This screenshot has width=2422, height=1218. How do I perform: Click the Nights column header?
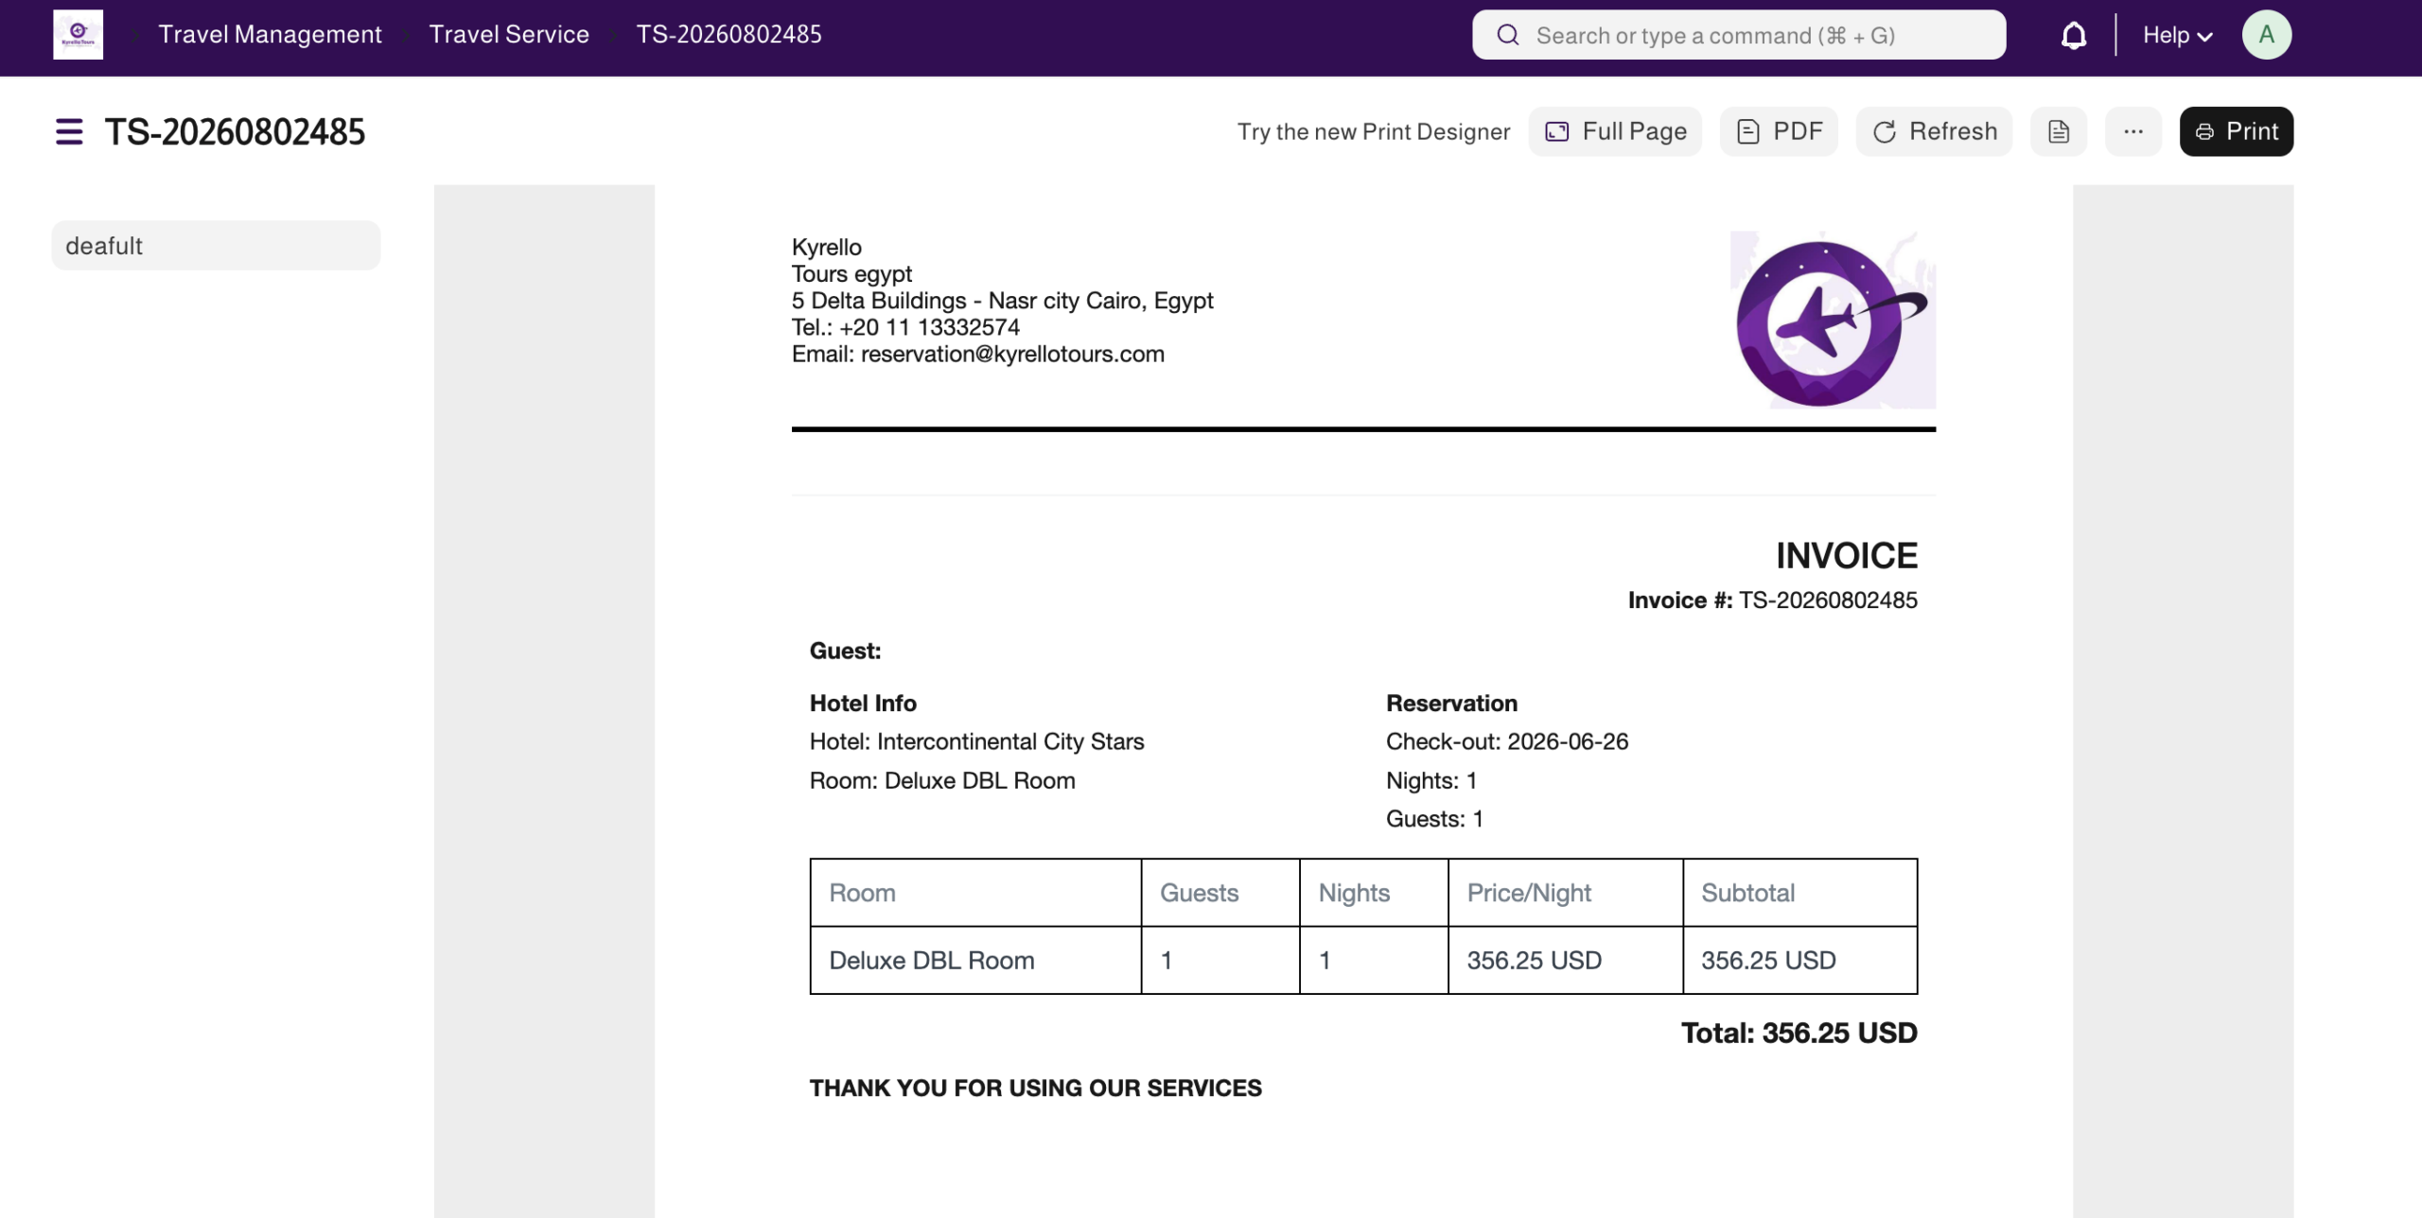[1374, 893]
